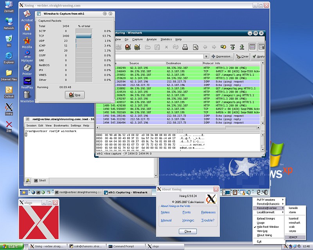Open the Settings menu in Konsole
Viewport: 313px width, 250px height.
click(x=76, y=126)
